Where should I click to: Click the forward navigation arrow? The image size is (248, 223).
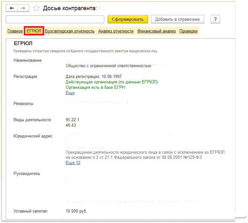tap(23, 8)
